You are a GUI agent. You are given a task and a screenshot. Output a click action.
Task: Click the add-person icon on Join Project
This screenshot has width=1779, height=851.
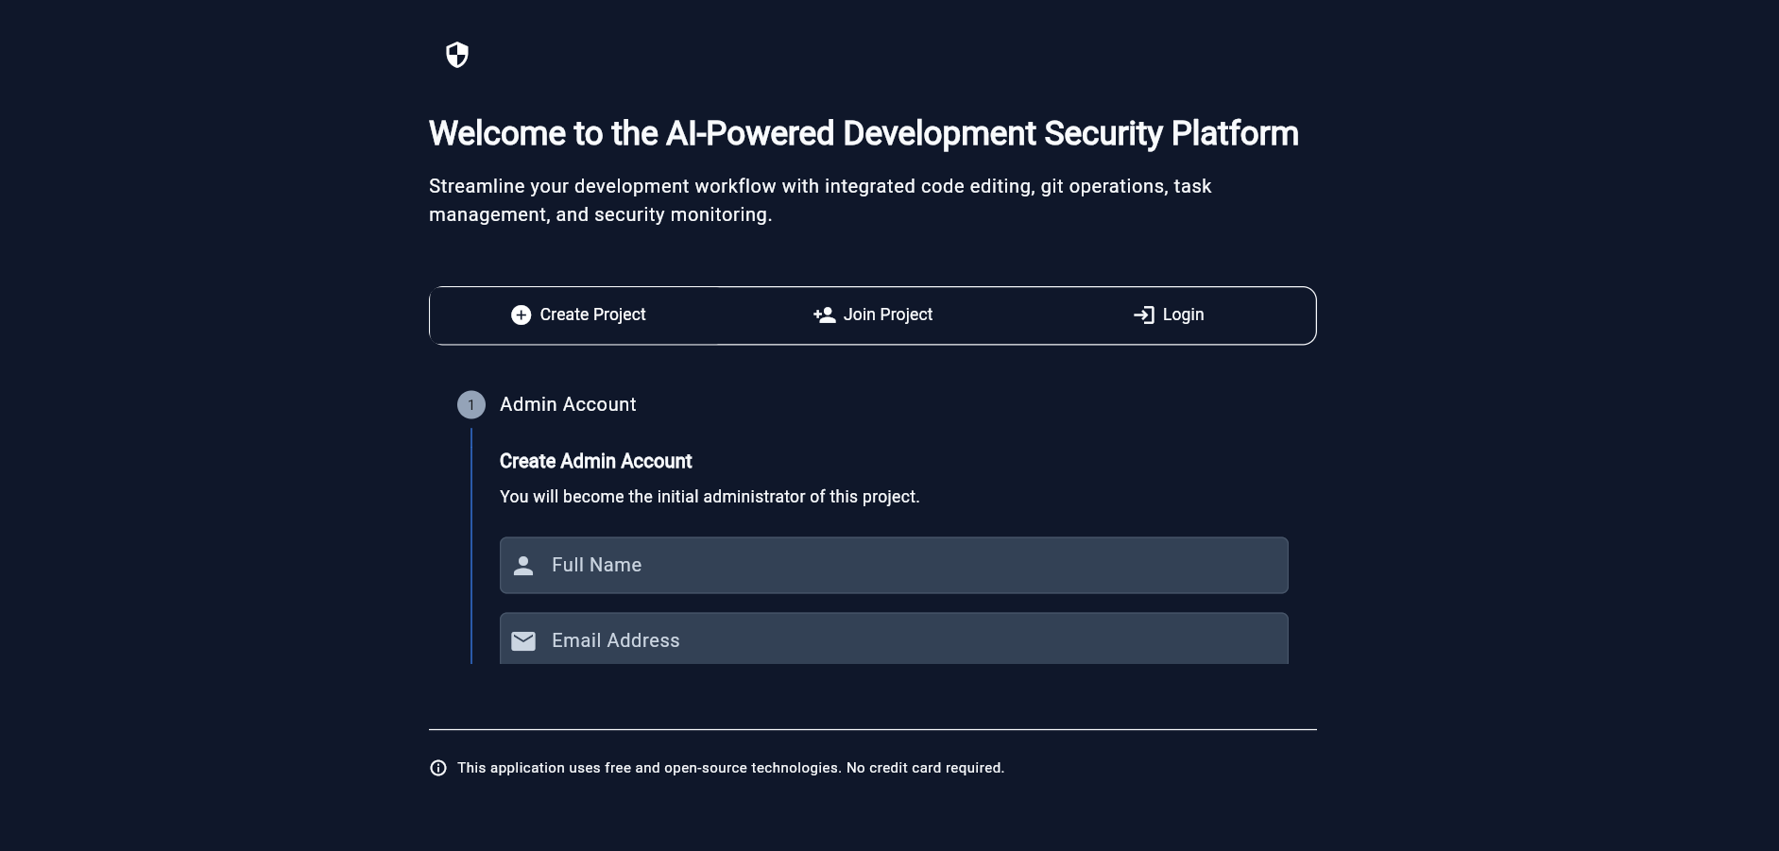824,315
